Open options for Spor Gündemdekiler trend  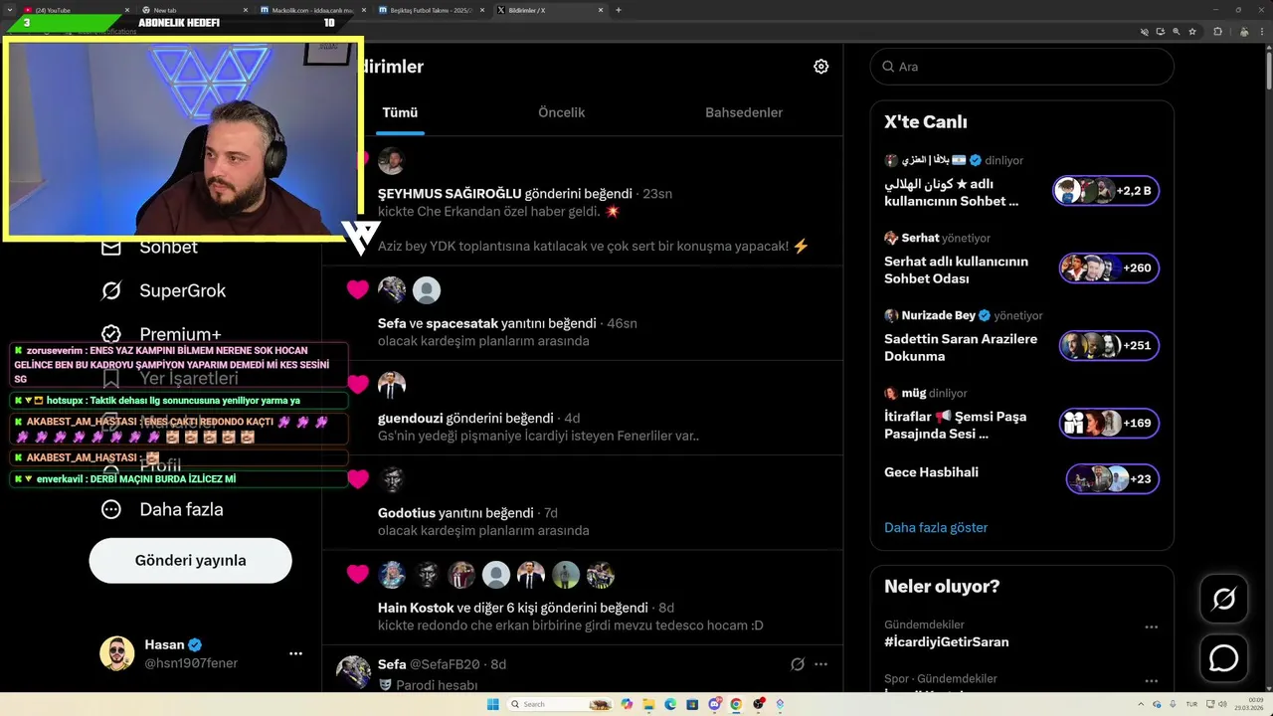pos(1151,680)
